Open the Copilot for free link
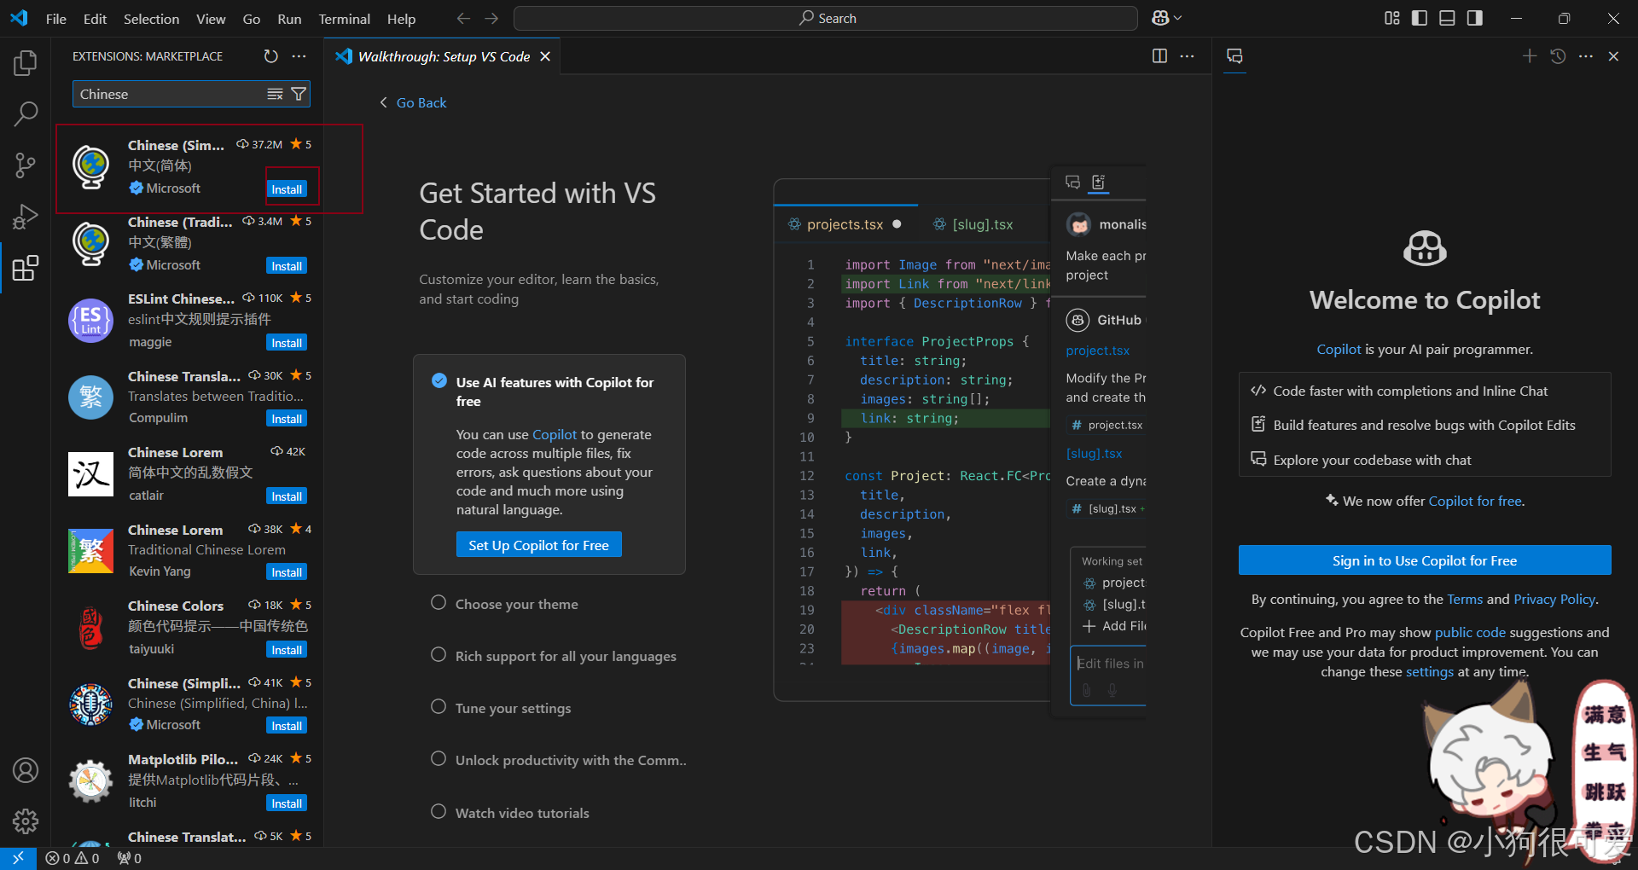The image size is (1638, 870). [x=1475, y=502]
